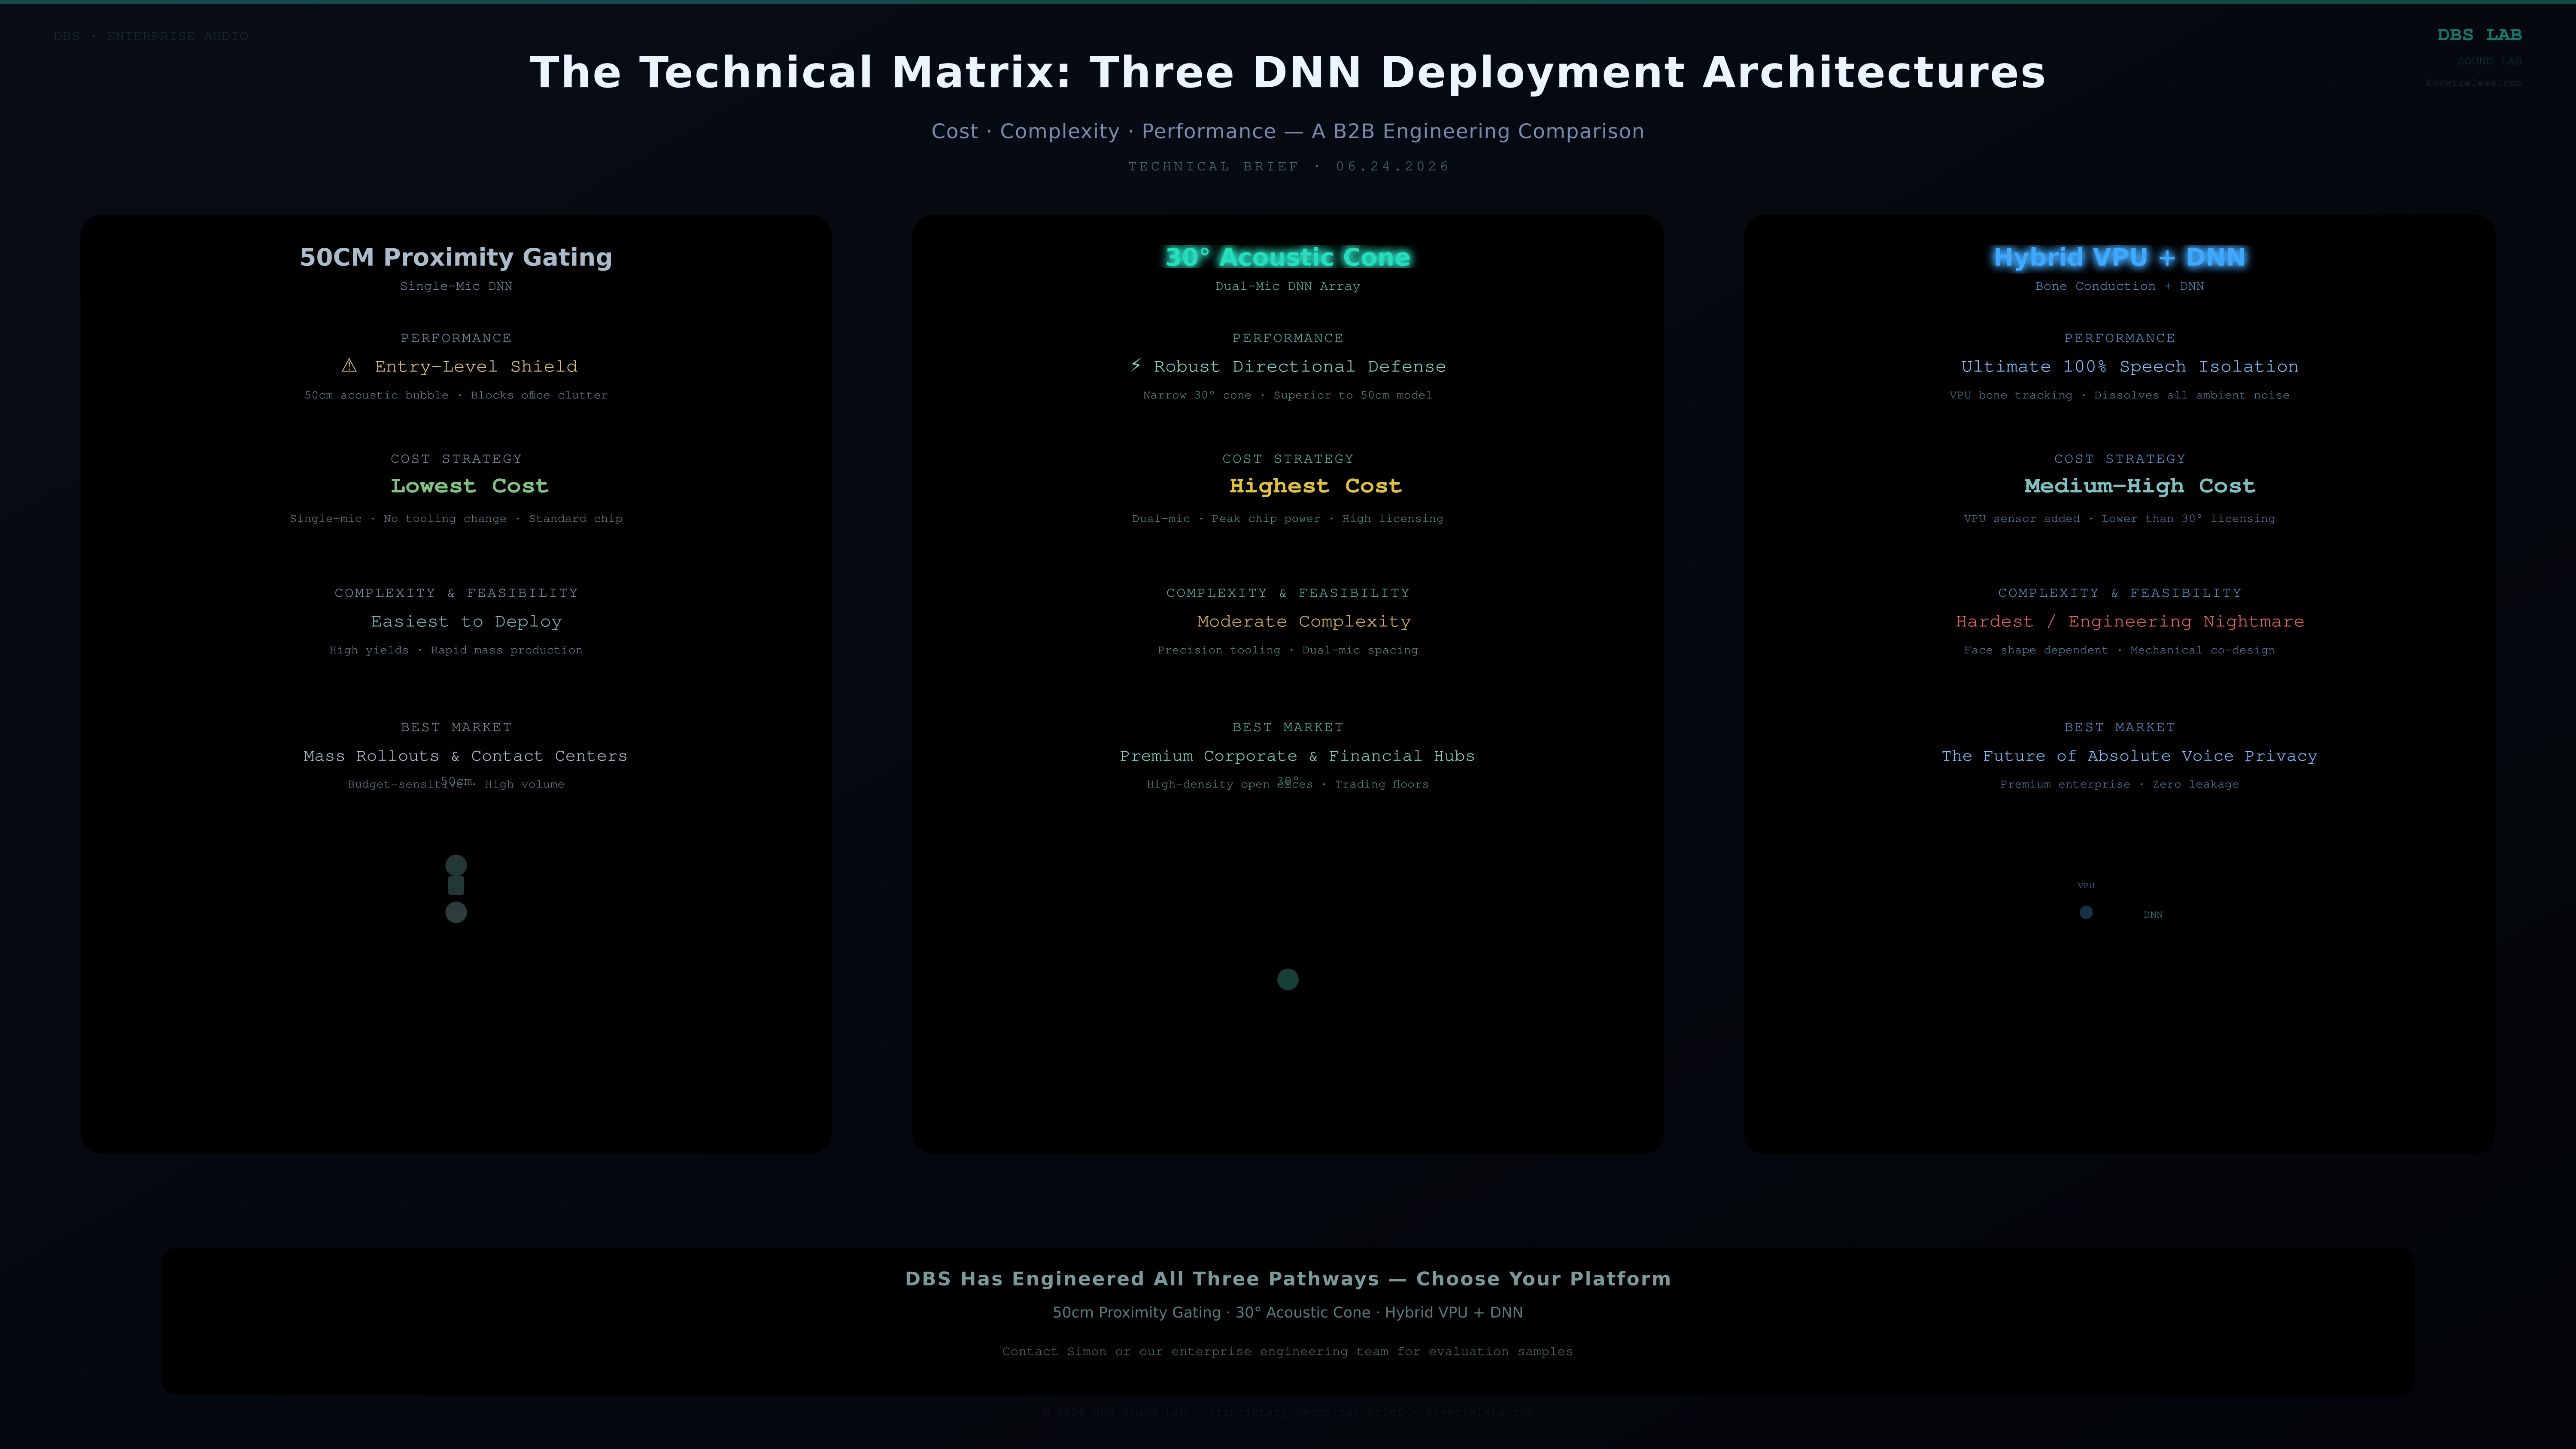Click the Dual-Mic DNN Array subtitle
The image size is (2576, 1449).
[1288, 286]
